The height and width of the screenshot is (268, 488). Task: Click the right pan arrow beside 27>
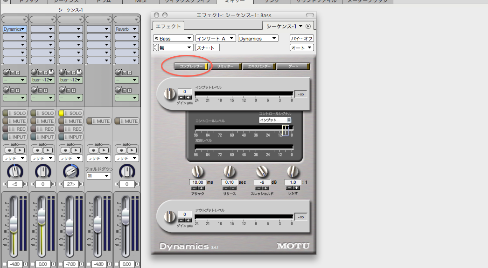tap(81, 184)
